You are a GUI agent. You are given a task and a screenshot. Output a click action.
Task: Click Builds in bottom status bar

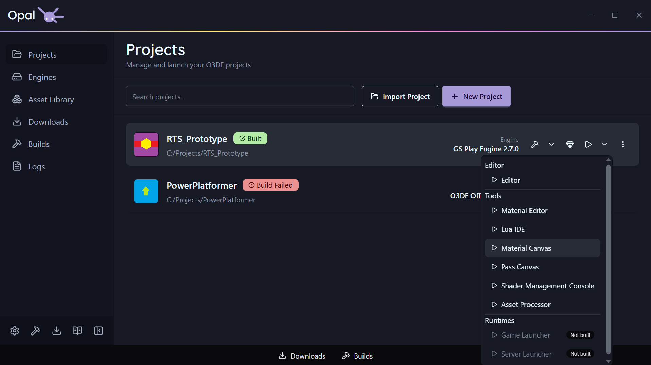tap(357, 356)
